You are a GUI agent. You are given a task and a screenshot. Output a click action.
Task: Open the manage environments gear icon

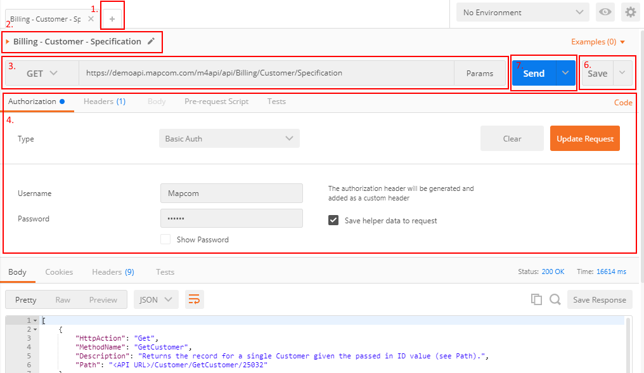pyautogui.click(x=629, y=12)
